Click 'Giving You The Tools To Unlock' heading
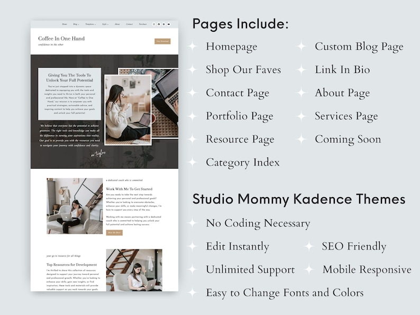Screen dimensions: 420x315 click(x=70, y=78)
